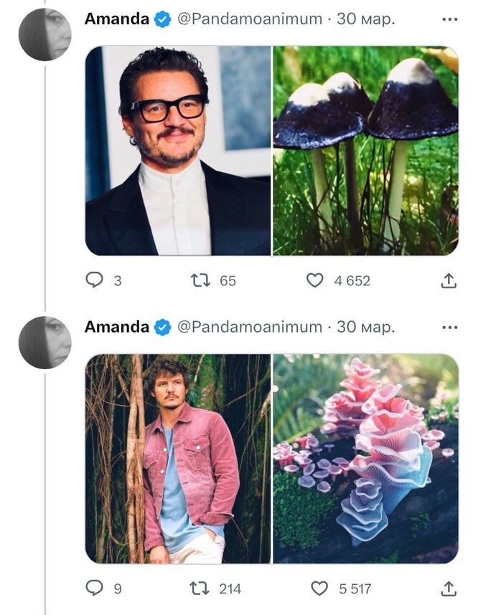
Task: Like the first tweet with 4 652 likes
Action: [x=315, y=280]
